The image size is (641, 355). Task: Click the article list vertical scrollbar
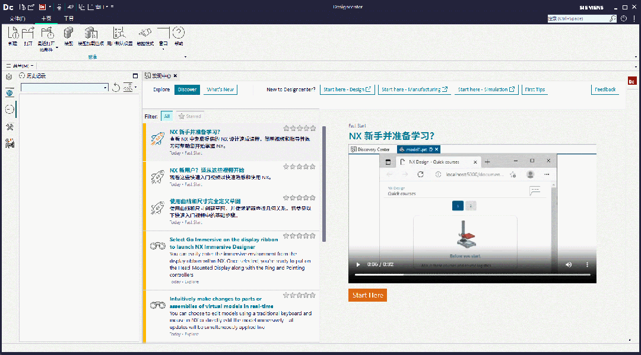[324, 184]
